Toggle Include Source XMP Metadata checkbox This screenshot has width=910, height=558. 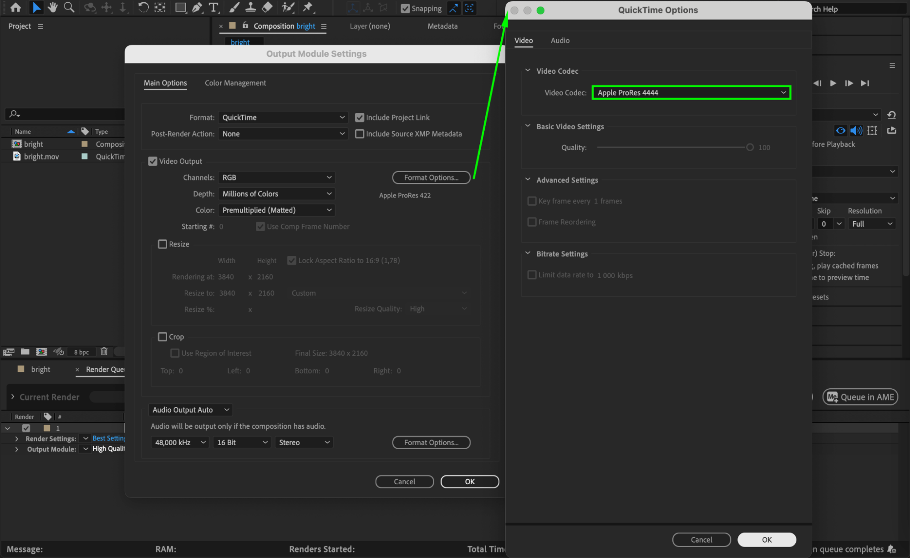click(x=360, y=134)
